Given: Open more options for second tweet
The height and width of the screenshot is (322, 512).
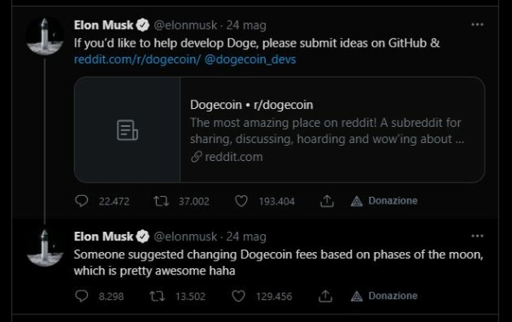Looking at the screenshot, I should pos(477,236).
